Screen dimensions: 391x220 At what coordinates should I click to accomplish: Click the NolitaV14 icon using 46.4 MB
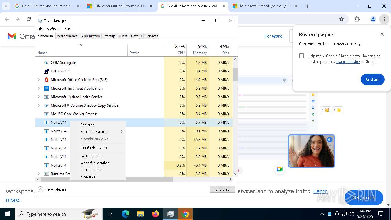[46, 165]
